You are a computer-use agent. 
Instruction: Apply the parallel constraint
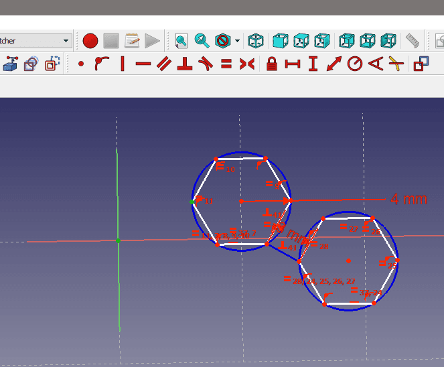(x=164, y=64)
